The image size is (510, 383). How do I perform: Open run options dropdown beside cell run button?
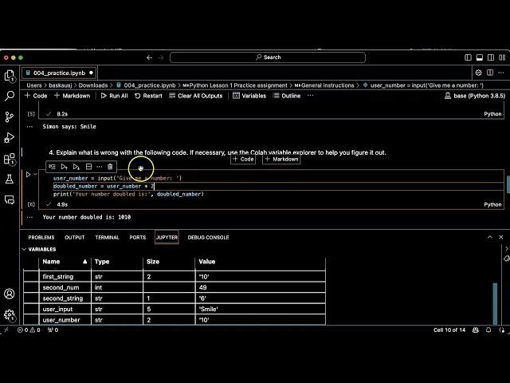pyautogui.click(x=36, y=174)
